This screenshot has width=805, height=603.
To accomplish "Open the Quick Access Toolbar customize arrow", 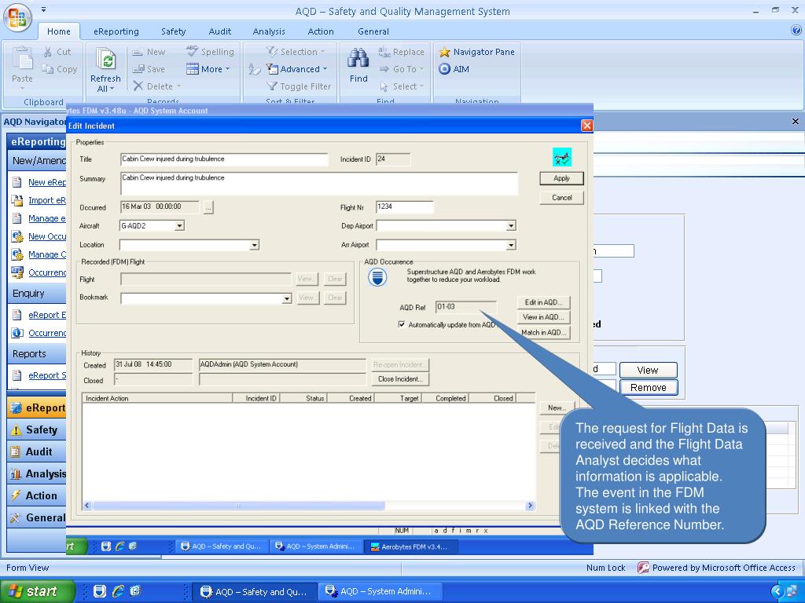I will [44, 9].
